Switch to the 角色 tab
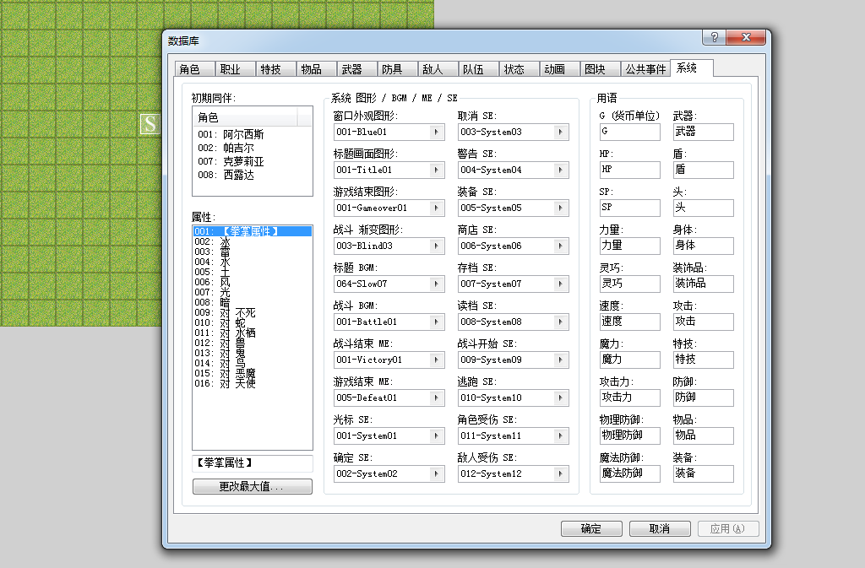Image resolution: width=865 pixels, height=568 pixels. (x=193, y=69)
